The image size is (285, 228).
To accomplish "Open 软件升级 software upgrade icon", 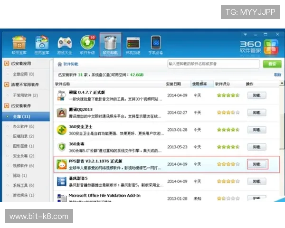I will point(87,44).
